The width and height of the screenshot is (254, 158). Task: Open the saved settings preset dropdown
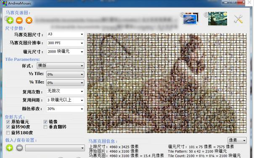click(x=55, y=148)
